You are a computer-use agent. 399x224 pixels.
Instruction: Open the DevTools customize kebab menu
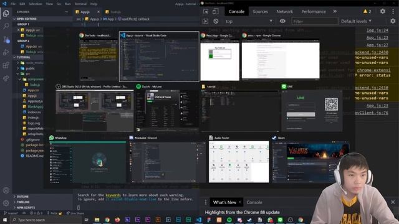tap(393, 11)
